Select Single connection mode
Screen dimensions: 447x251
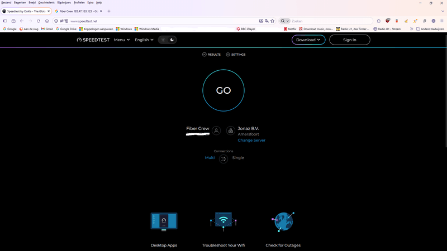point(238,158)
